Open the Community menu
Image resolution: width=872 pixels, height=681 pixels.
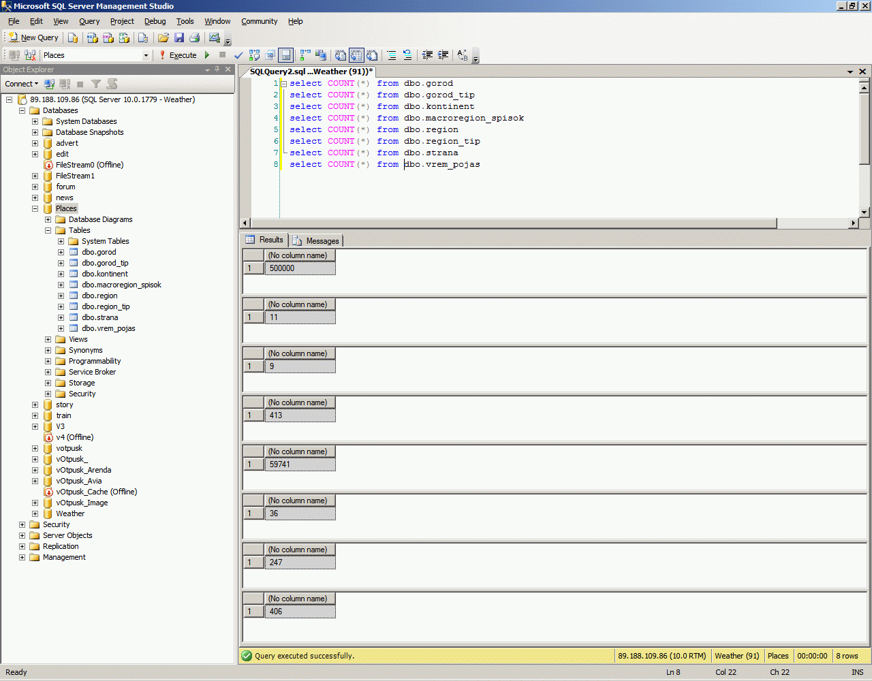[260, 21]
